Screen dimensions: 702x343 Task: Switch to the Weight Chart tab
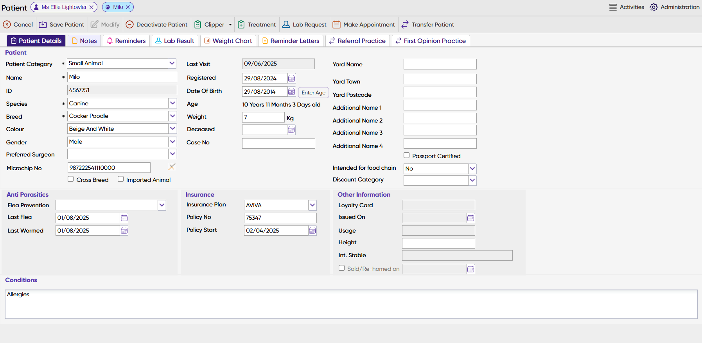click(228, 41)
